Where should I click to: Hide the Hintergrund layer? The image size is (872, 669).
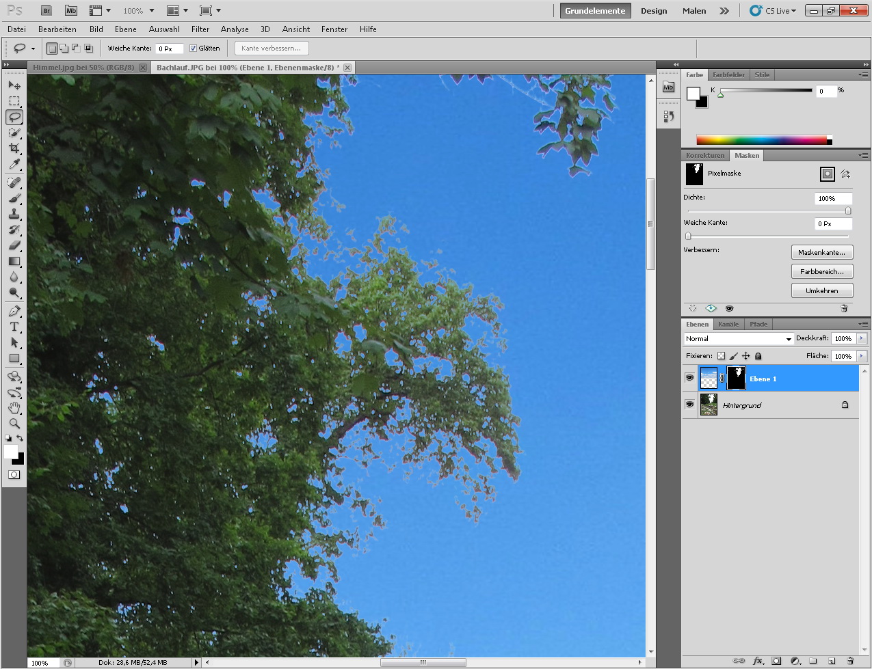[x=689, y=405]
